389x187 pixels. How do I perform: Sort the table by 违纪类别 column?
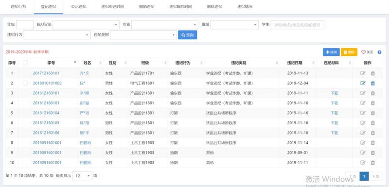277,63
